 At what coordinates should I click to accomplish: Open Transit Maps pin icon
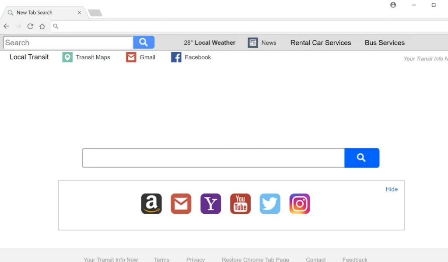67,57
